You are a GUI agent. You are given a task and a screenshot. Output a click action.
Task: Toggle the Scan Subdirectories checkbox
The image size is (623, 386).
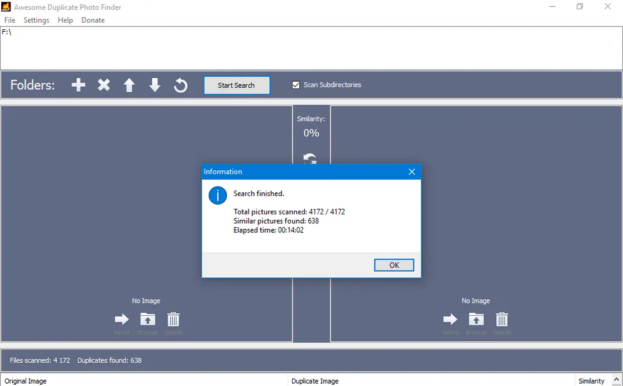click(x=296, y=85)
